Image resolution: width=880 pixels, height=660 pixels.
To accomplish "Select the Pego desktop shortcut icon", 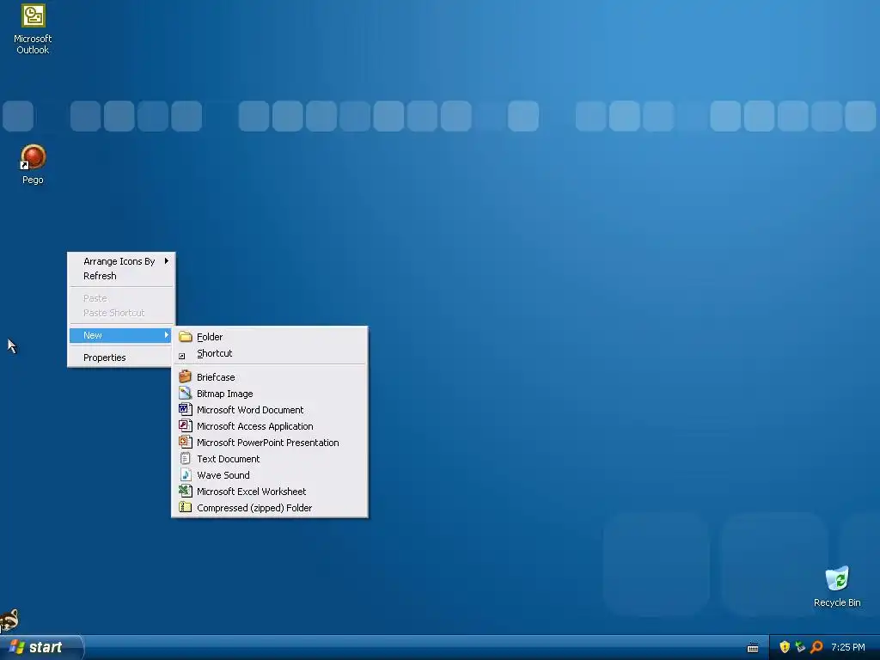I will 33,164.
